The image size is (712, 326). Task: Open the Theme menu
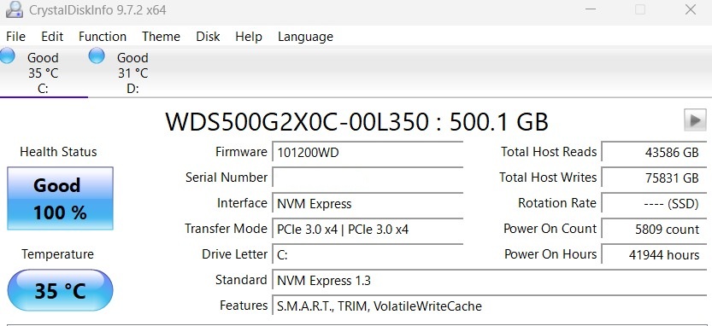point(161,37)
